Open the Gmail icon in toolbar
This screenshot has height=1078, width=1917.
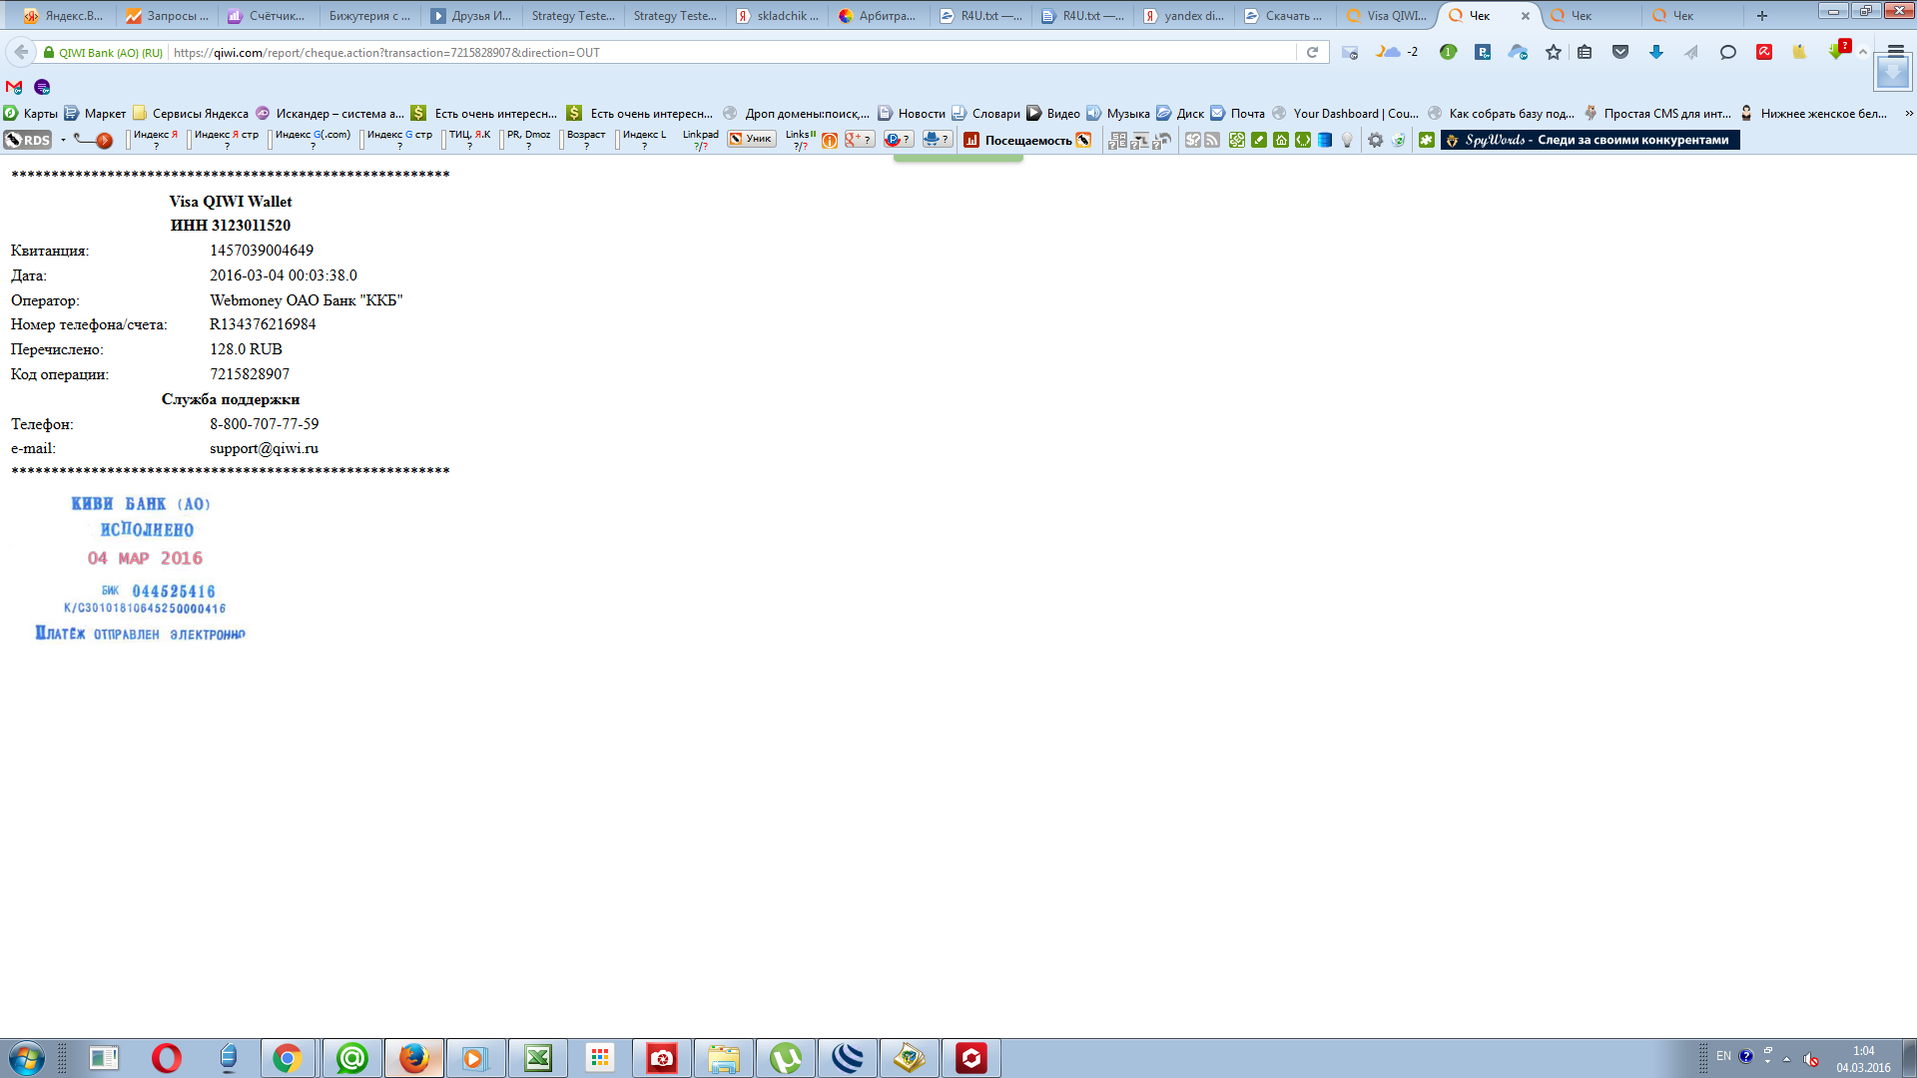(x=14, y=88)
